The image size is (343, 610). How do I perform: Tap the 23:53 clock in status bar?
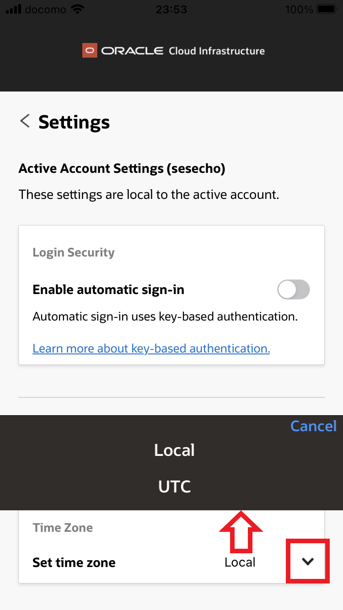(x=171, y=10)
